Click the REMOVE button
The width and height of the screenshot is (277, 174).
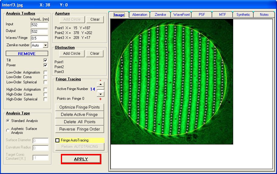point(27,54)
